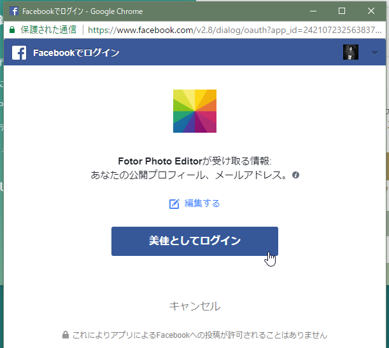Click the これによりアプリによるFacebookへの投稿 notice text

200,335
